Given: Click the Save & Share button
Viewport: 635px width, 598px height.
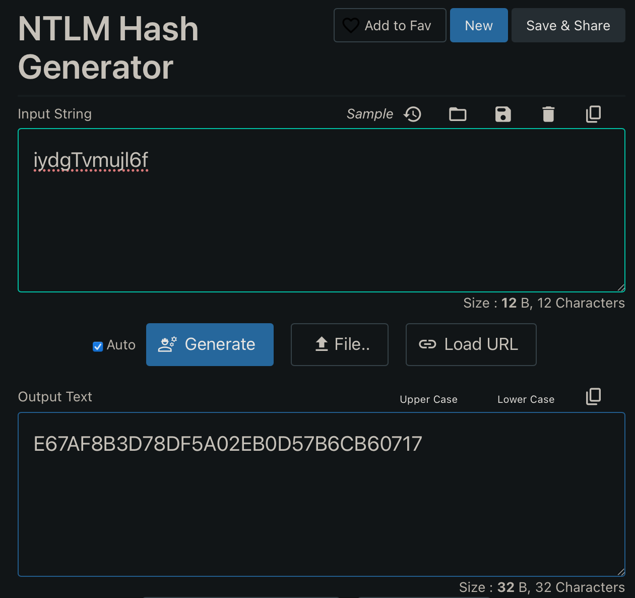Looking at the screenshot, I should coord(568,25).
